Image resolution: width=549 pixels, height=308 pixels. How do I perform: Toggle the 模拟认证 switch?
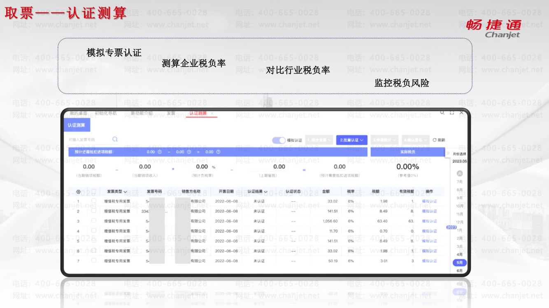tap(279, 140)
